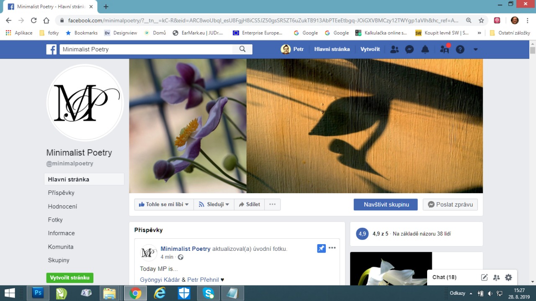The height and width of the screenshot is (301, 536).
Task: Click the Facebook search input field
Action: tap(147, 49)
